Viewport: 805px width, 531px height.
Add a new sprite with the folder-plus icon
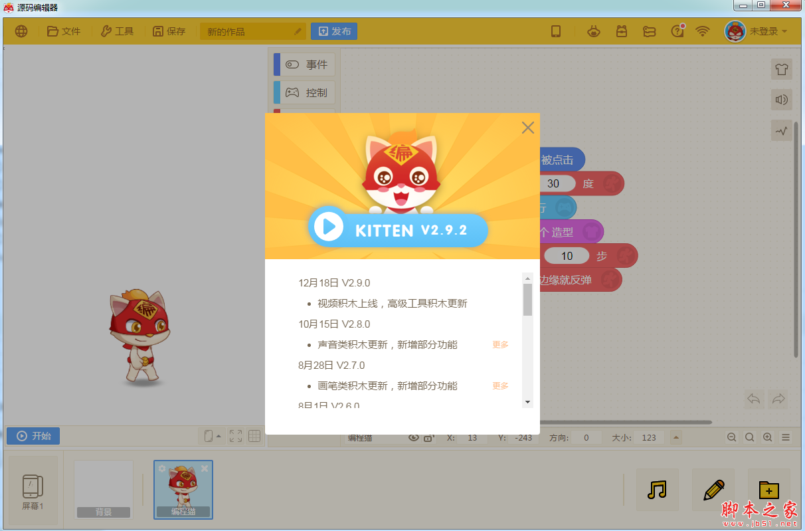[x=768, y=490]
